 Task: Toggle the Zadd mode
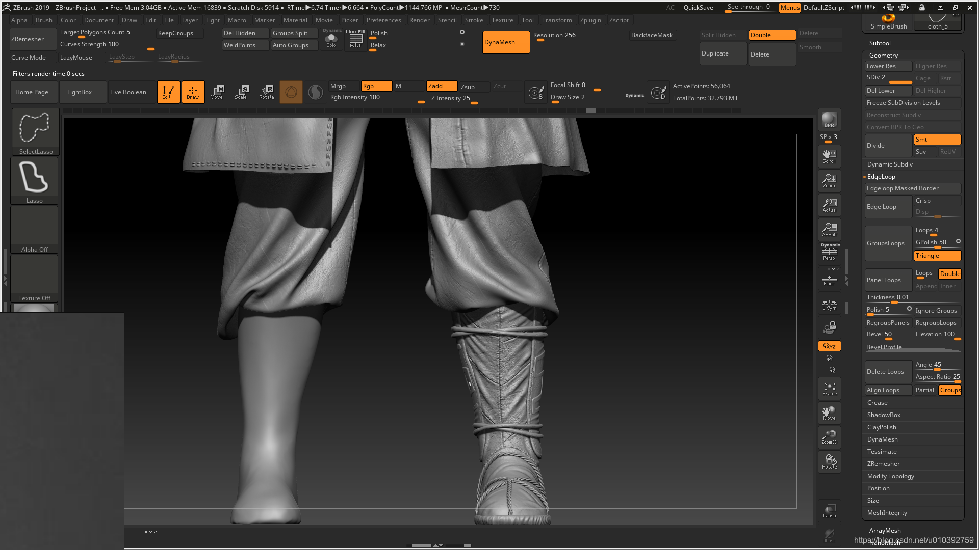(442, 86)
